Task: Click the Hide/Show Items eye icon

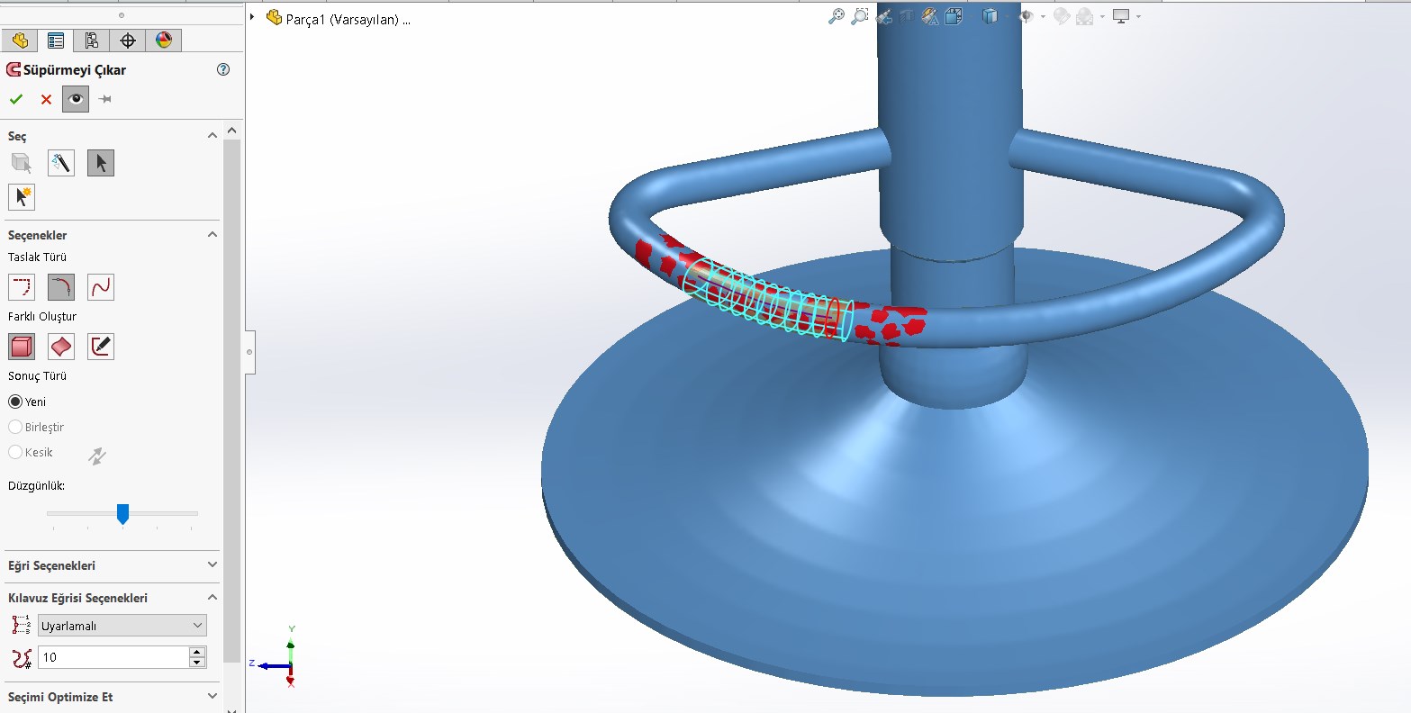Action: click(x=1026, y=16)
